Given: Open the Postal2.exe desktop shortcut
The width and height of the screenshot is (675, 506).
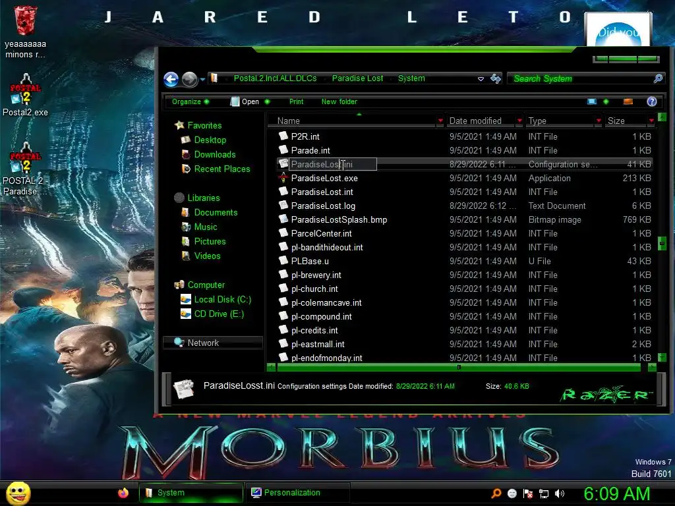Looking at the screenshot, I should (26, 95).
